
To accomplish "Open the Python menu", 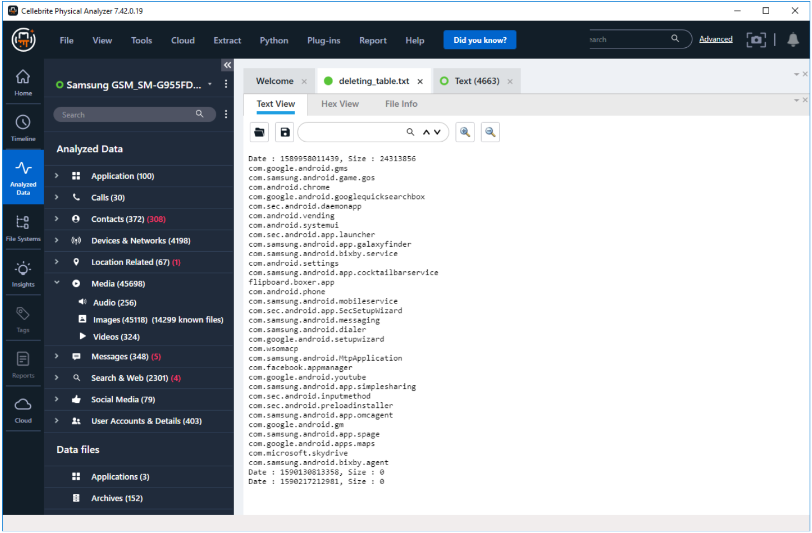I will tap(274, 40).
